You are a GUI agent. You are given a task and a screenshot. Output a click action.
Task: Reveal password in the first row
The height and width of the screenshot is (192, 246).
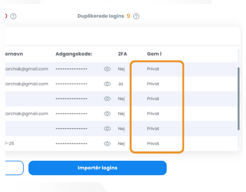pyautogui.click(x=107, y=69)
